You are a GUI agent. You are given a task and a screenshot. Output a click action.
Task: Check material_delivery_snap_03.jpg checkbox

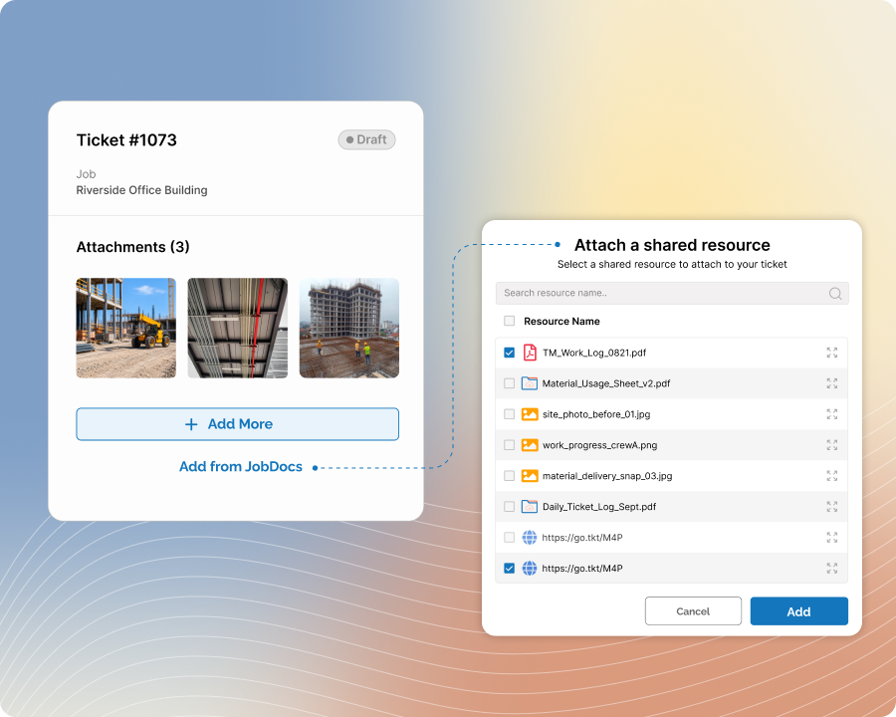coord(509,476)
